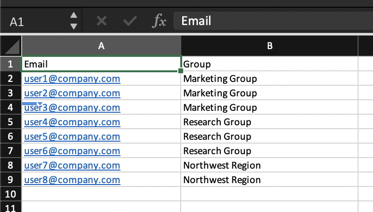This screenshot has width=373, height=212.
Task: Click empty cell A10
Action: point(101,194)
